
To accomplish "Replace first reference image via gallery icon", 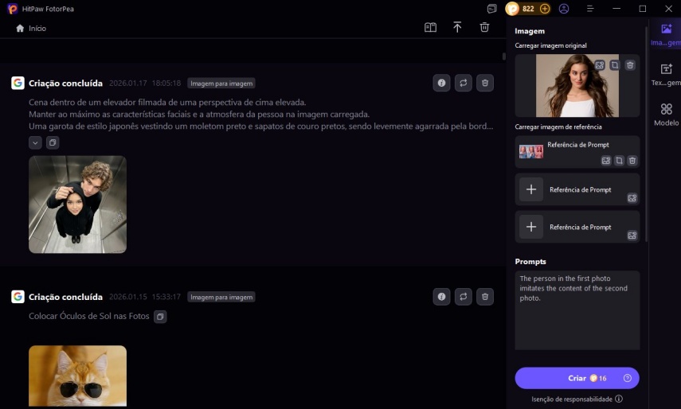I will pyautogui.click(x=606, y=161).
